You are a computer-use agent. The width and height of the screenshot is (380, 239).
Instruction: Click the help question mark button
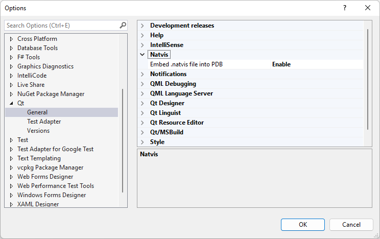pos(345,8)
